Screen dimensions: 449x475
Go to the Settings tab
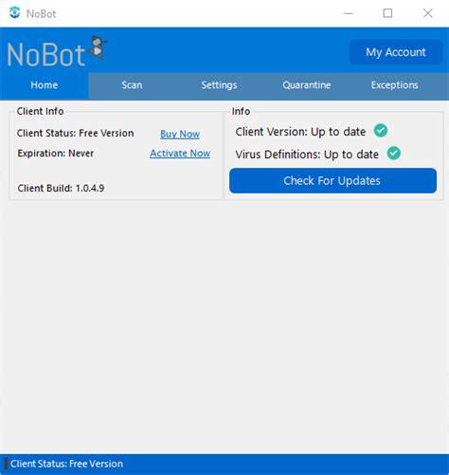219,85
